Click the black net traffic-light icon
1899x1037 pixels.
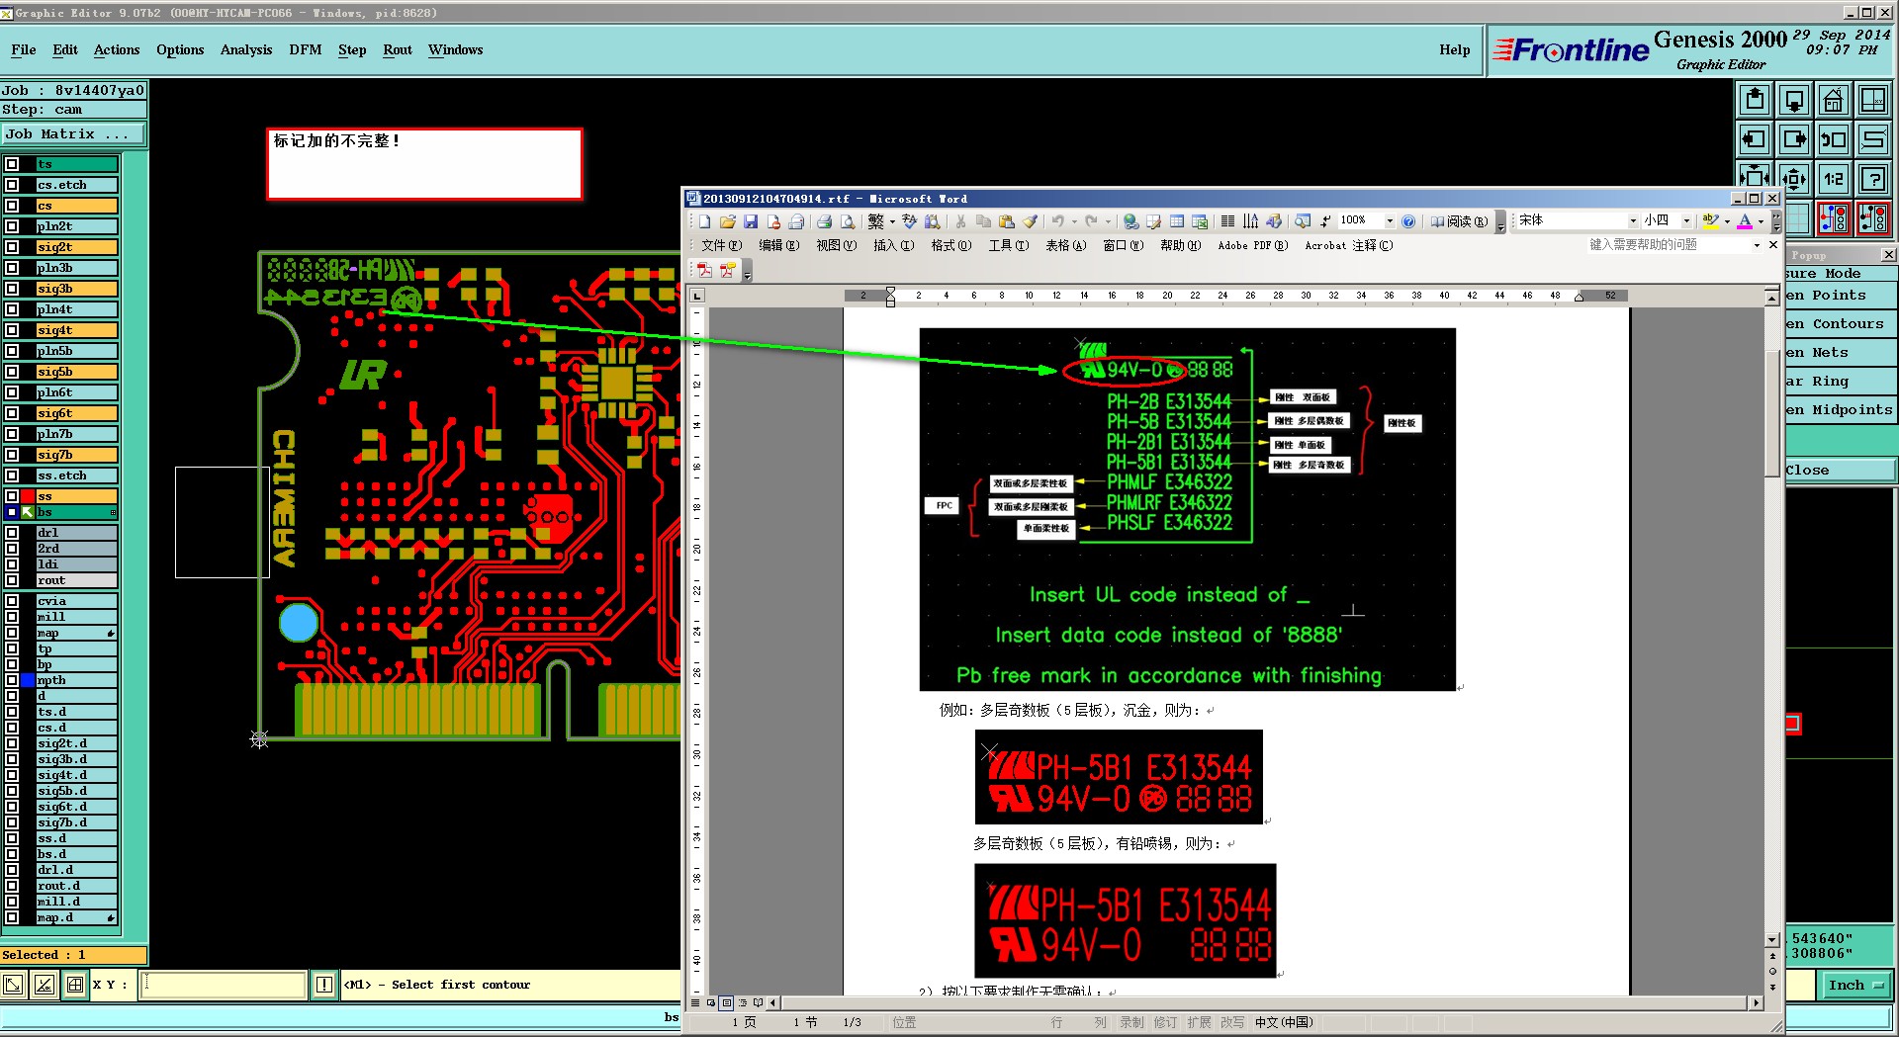[1873, 218]
